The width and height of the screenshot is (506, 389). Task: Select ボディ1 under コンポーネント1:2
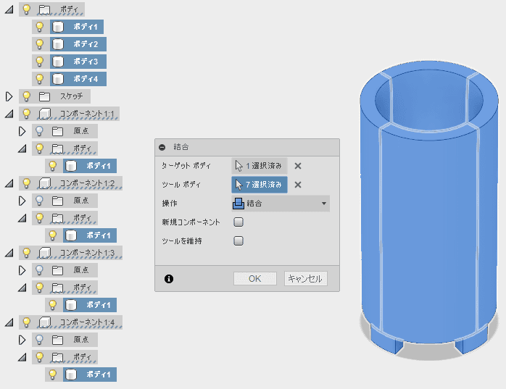click(x=90, y=235)
